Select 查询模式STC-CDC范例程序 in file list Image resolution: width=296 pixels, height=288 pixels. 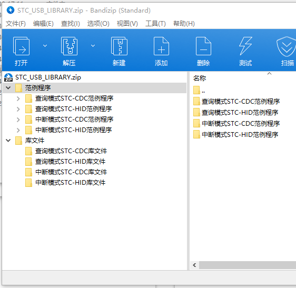[x=241, y=102]
